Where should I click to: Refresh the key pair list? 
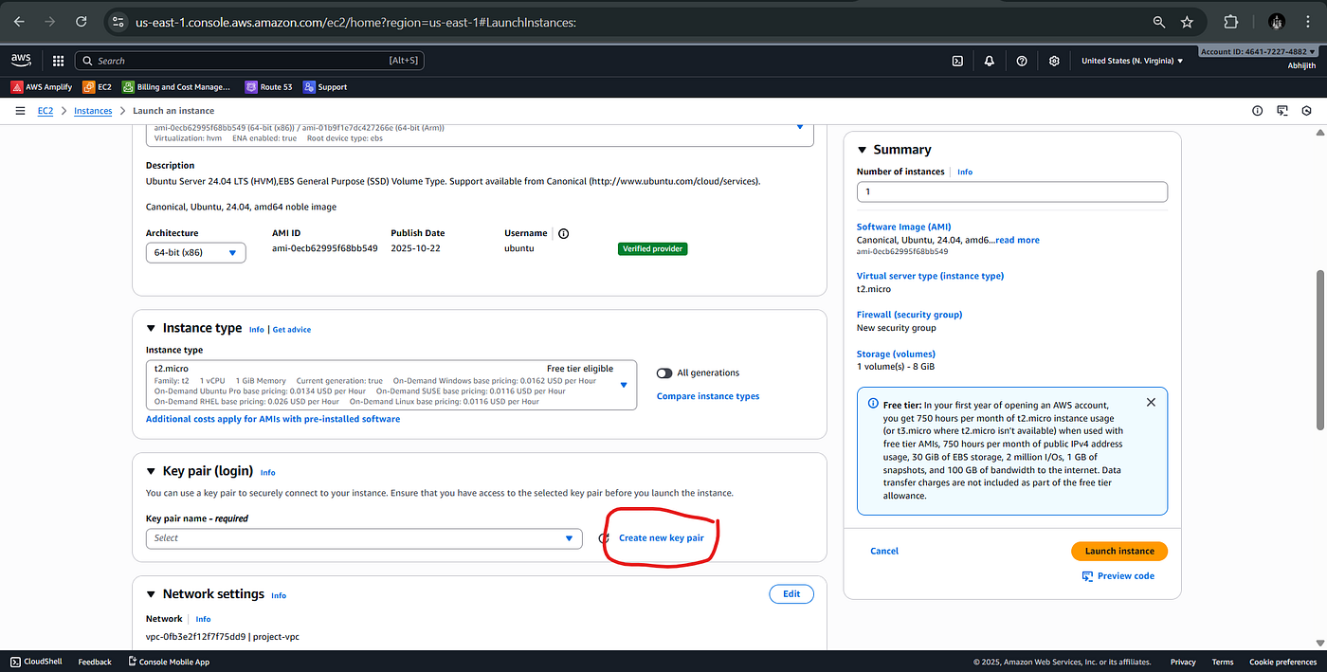[x=603, y=538]
